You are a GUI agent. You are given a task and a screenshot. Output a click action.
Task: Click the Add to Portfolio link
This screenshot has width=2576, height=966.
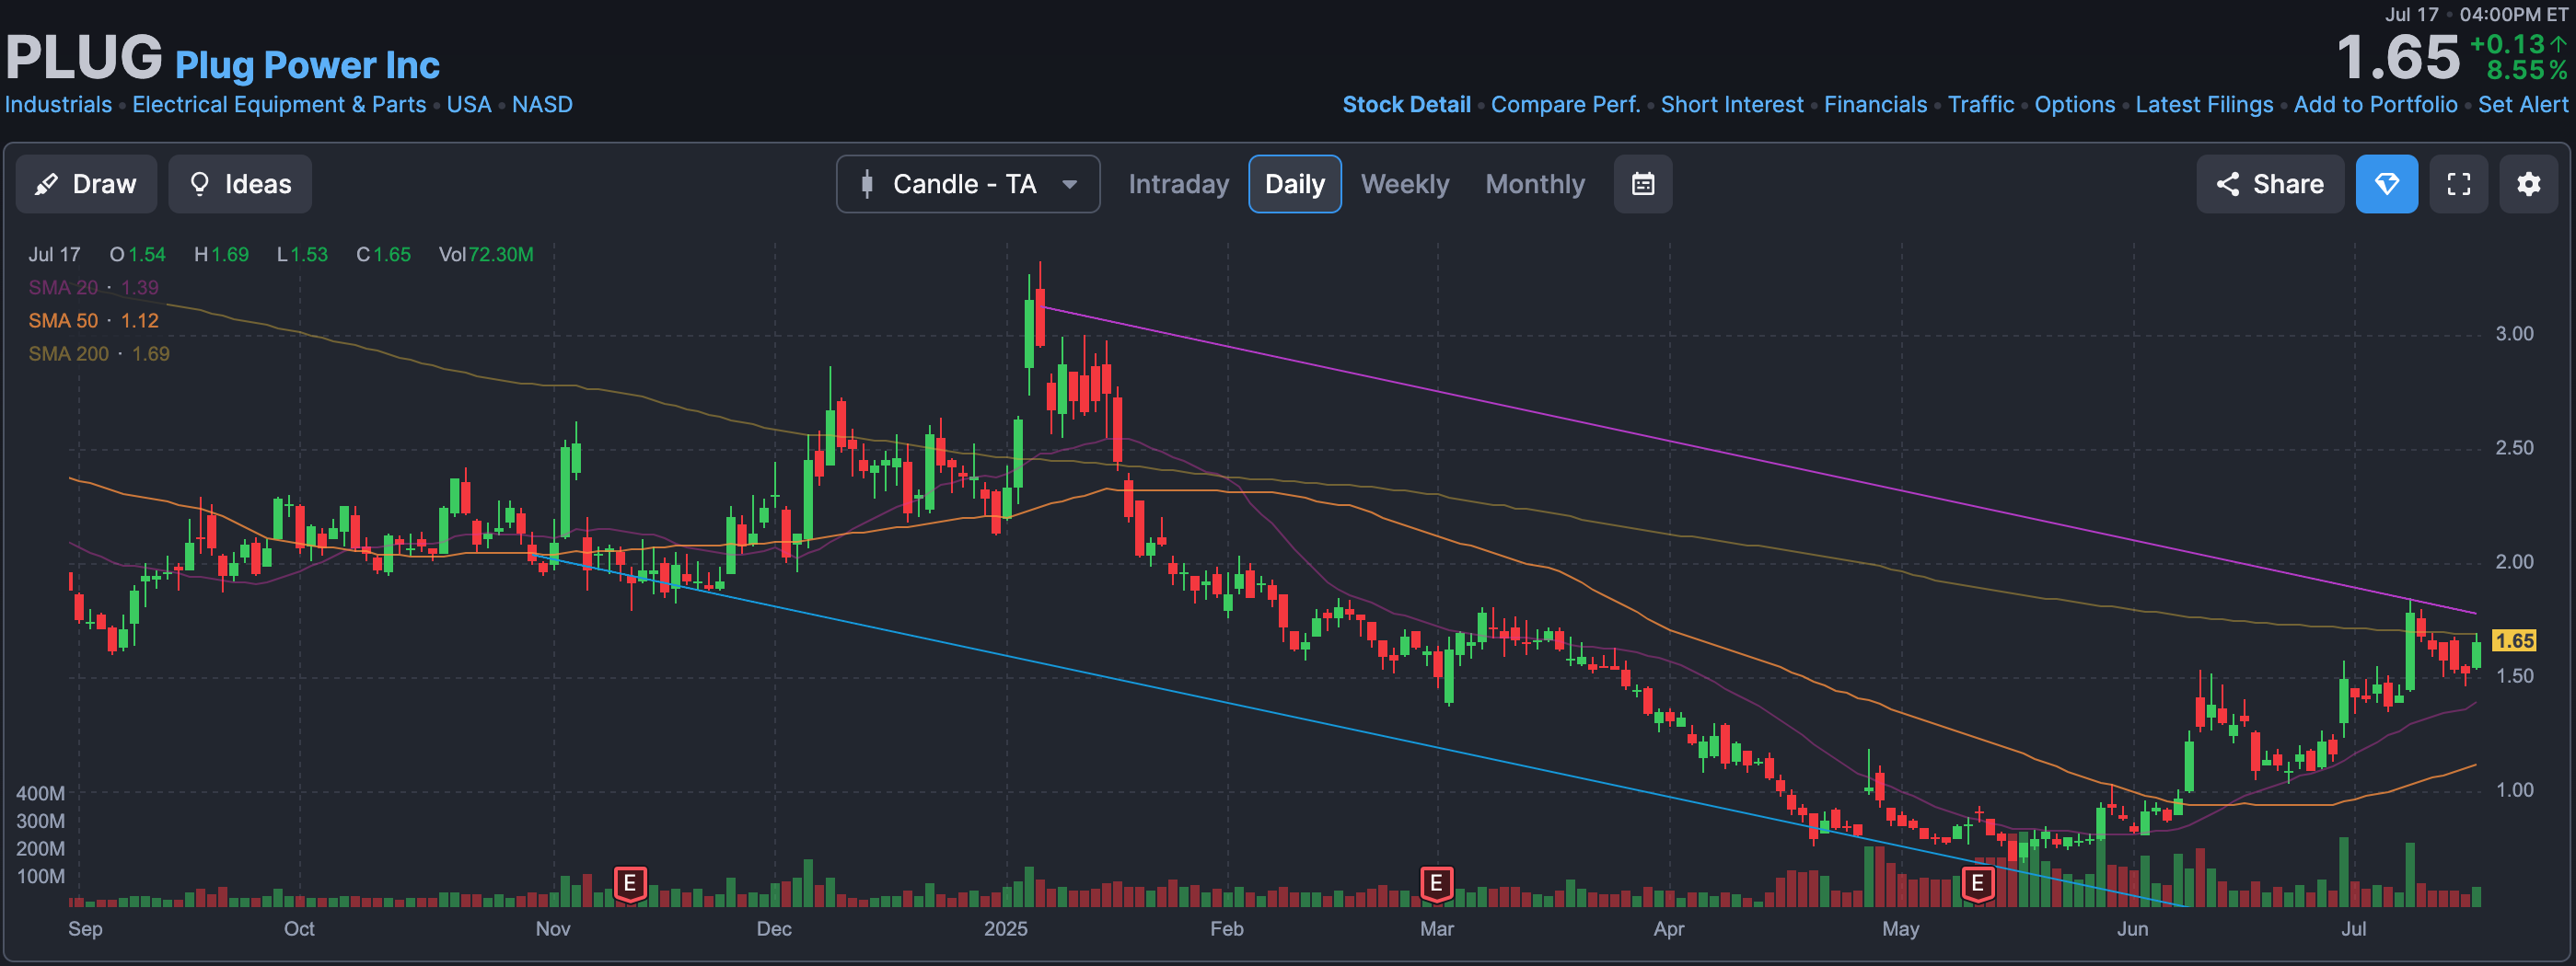(x=2375, y=105)
